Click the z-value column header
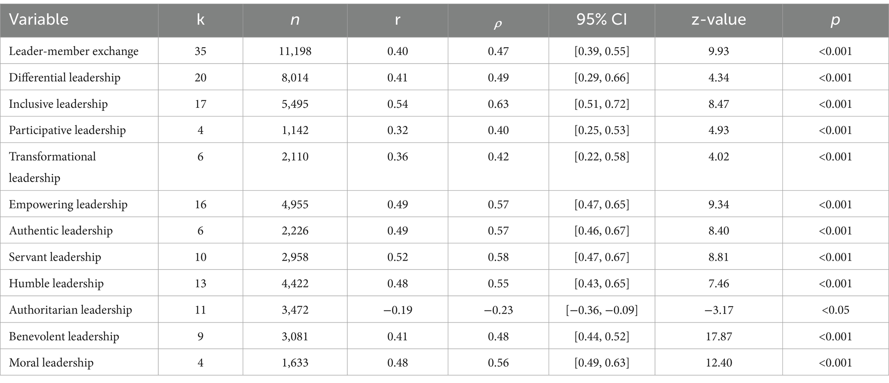The height and width of the screenshot is (383, 889). click(x=718, y=20)
